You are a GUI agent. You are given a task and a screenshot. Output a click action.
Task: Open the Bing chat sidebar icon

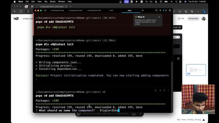tap(204, 12)
